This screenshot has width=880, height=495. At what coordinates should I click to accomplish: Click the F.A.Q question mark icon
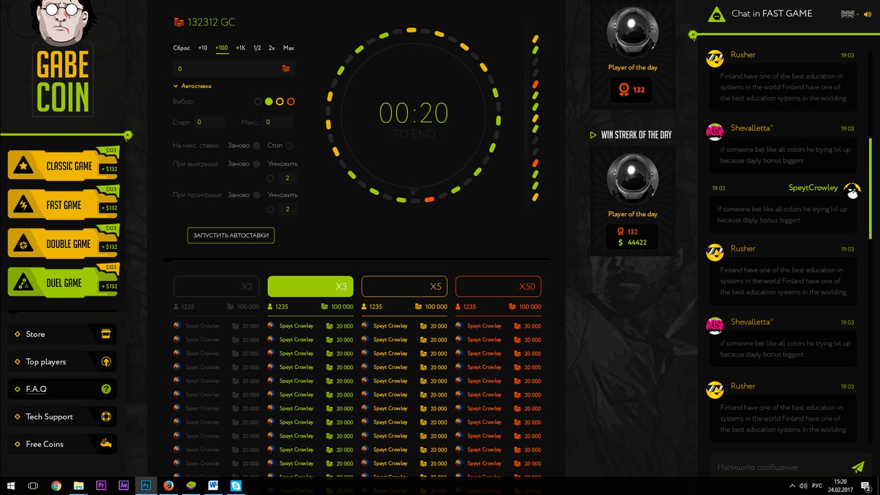click(x=106, y=389)
